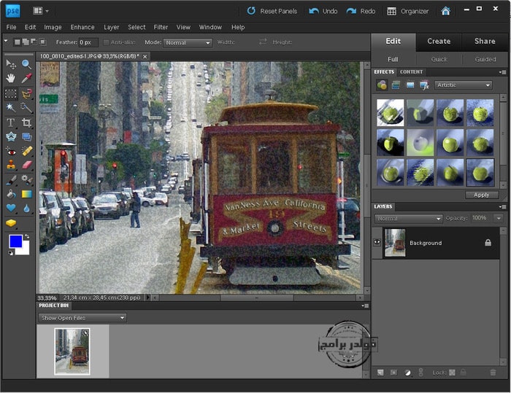Select the Magic Wand tool
This screenshot has width=511, height=393.
(x=11, y=107)
